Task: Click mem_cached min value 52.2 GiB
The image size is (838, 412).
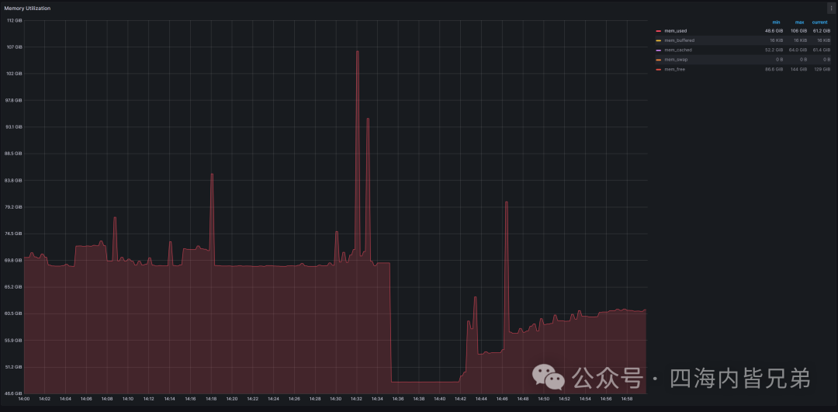Action: [x=774, y=50]
